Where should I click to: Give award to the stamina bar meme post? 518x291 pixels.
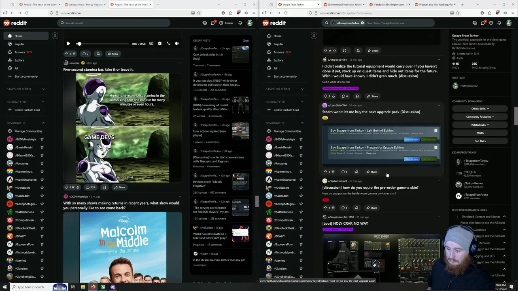point(104,188)
